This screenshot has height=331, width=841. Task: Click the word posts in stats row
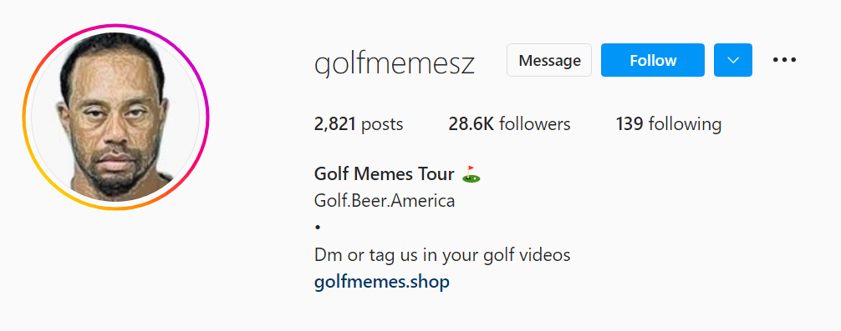pyautogui.click(x=382, y=124)
